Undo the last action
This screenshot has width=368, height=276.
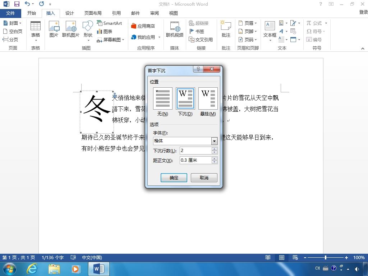tap(27, 4)
